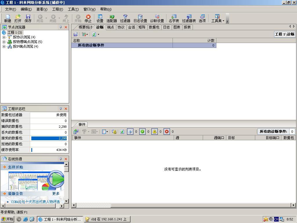Click the 日志设置 toolbar icon
Viewport: 297px width, 223px height.
tap(140, 19)
